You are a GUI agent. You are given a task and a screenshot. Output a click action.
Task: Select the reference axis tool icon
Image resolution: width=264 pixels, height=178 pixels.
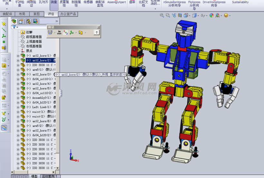tap(4, 30)
